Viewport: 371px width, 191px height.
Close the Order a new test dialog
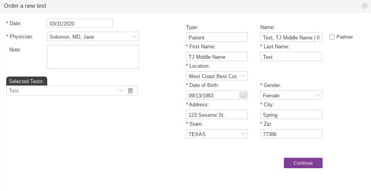(x=364, y=6)
